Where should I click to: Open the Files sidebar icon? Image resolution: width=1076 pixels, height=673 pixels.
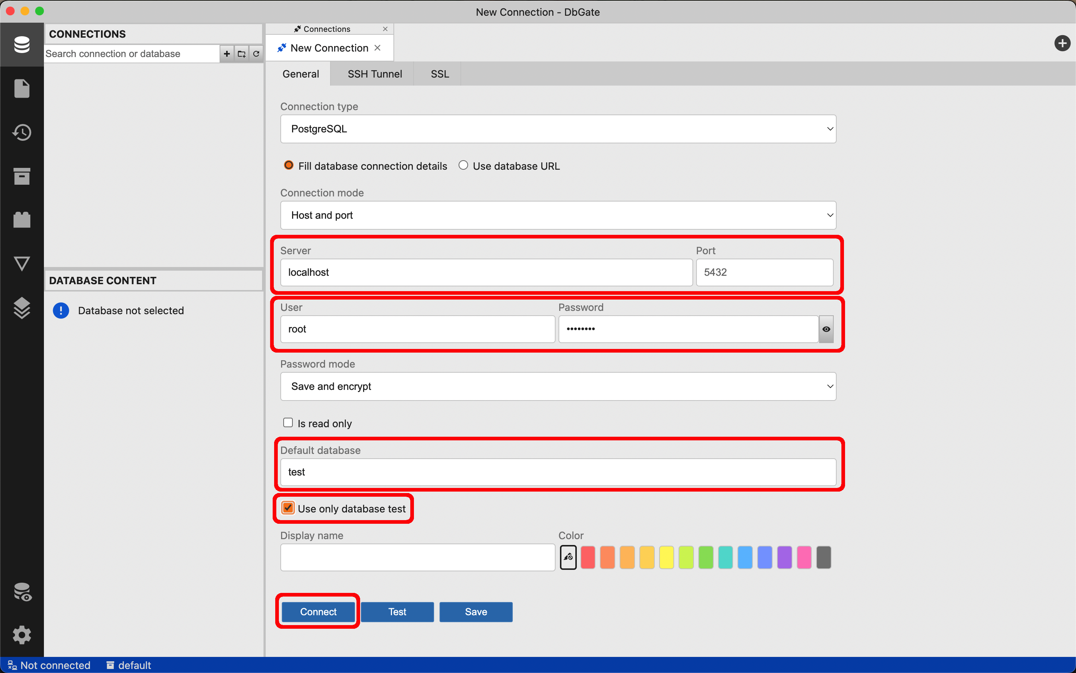[x=22, y=88]
